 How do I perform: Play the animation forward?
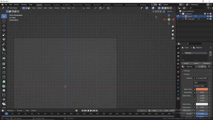pyautogui.click(x=91, y=111)
